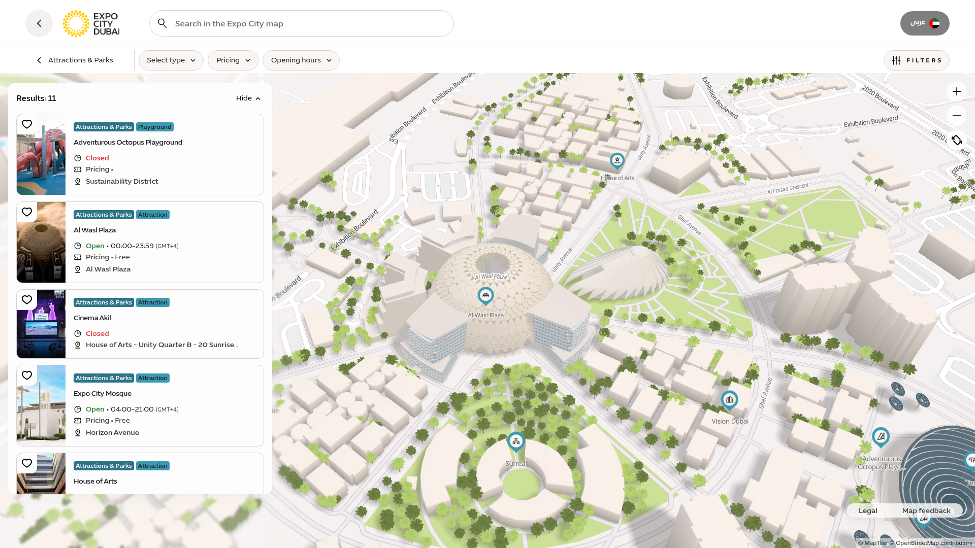
Task: Switch language to Arabic
Action: [x=925, y=23]
